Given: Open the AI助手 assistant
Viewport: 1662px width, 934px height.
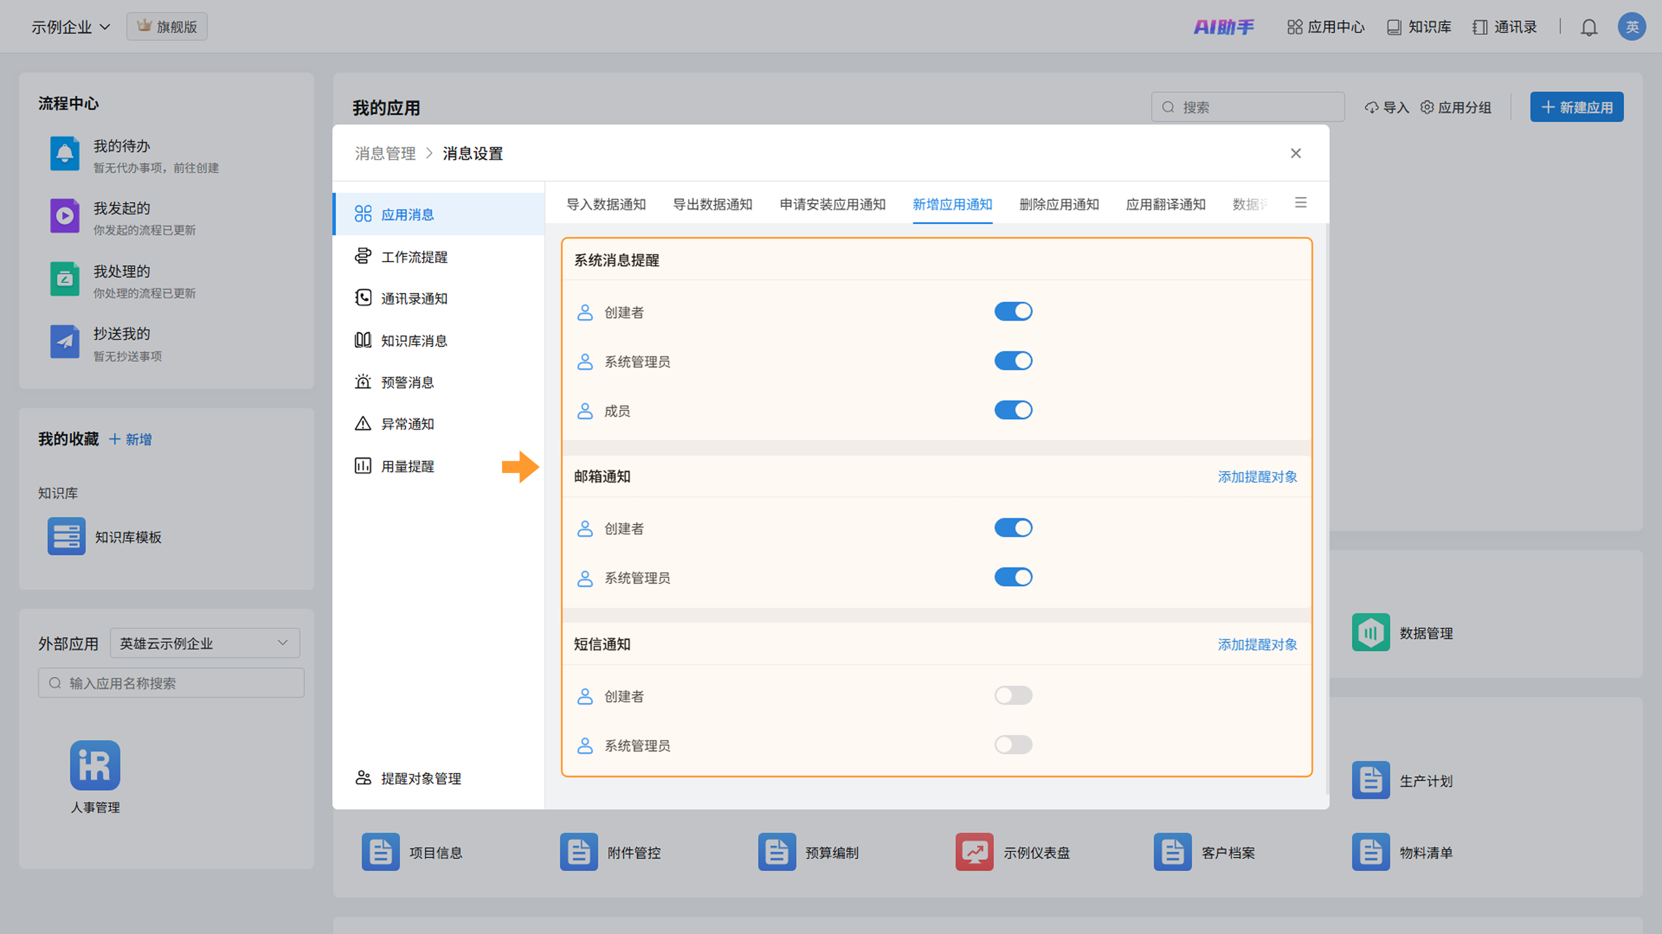Looking at the screenshot, I should 1223,27.
